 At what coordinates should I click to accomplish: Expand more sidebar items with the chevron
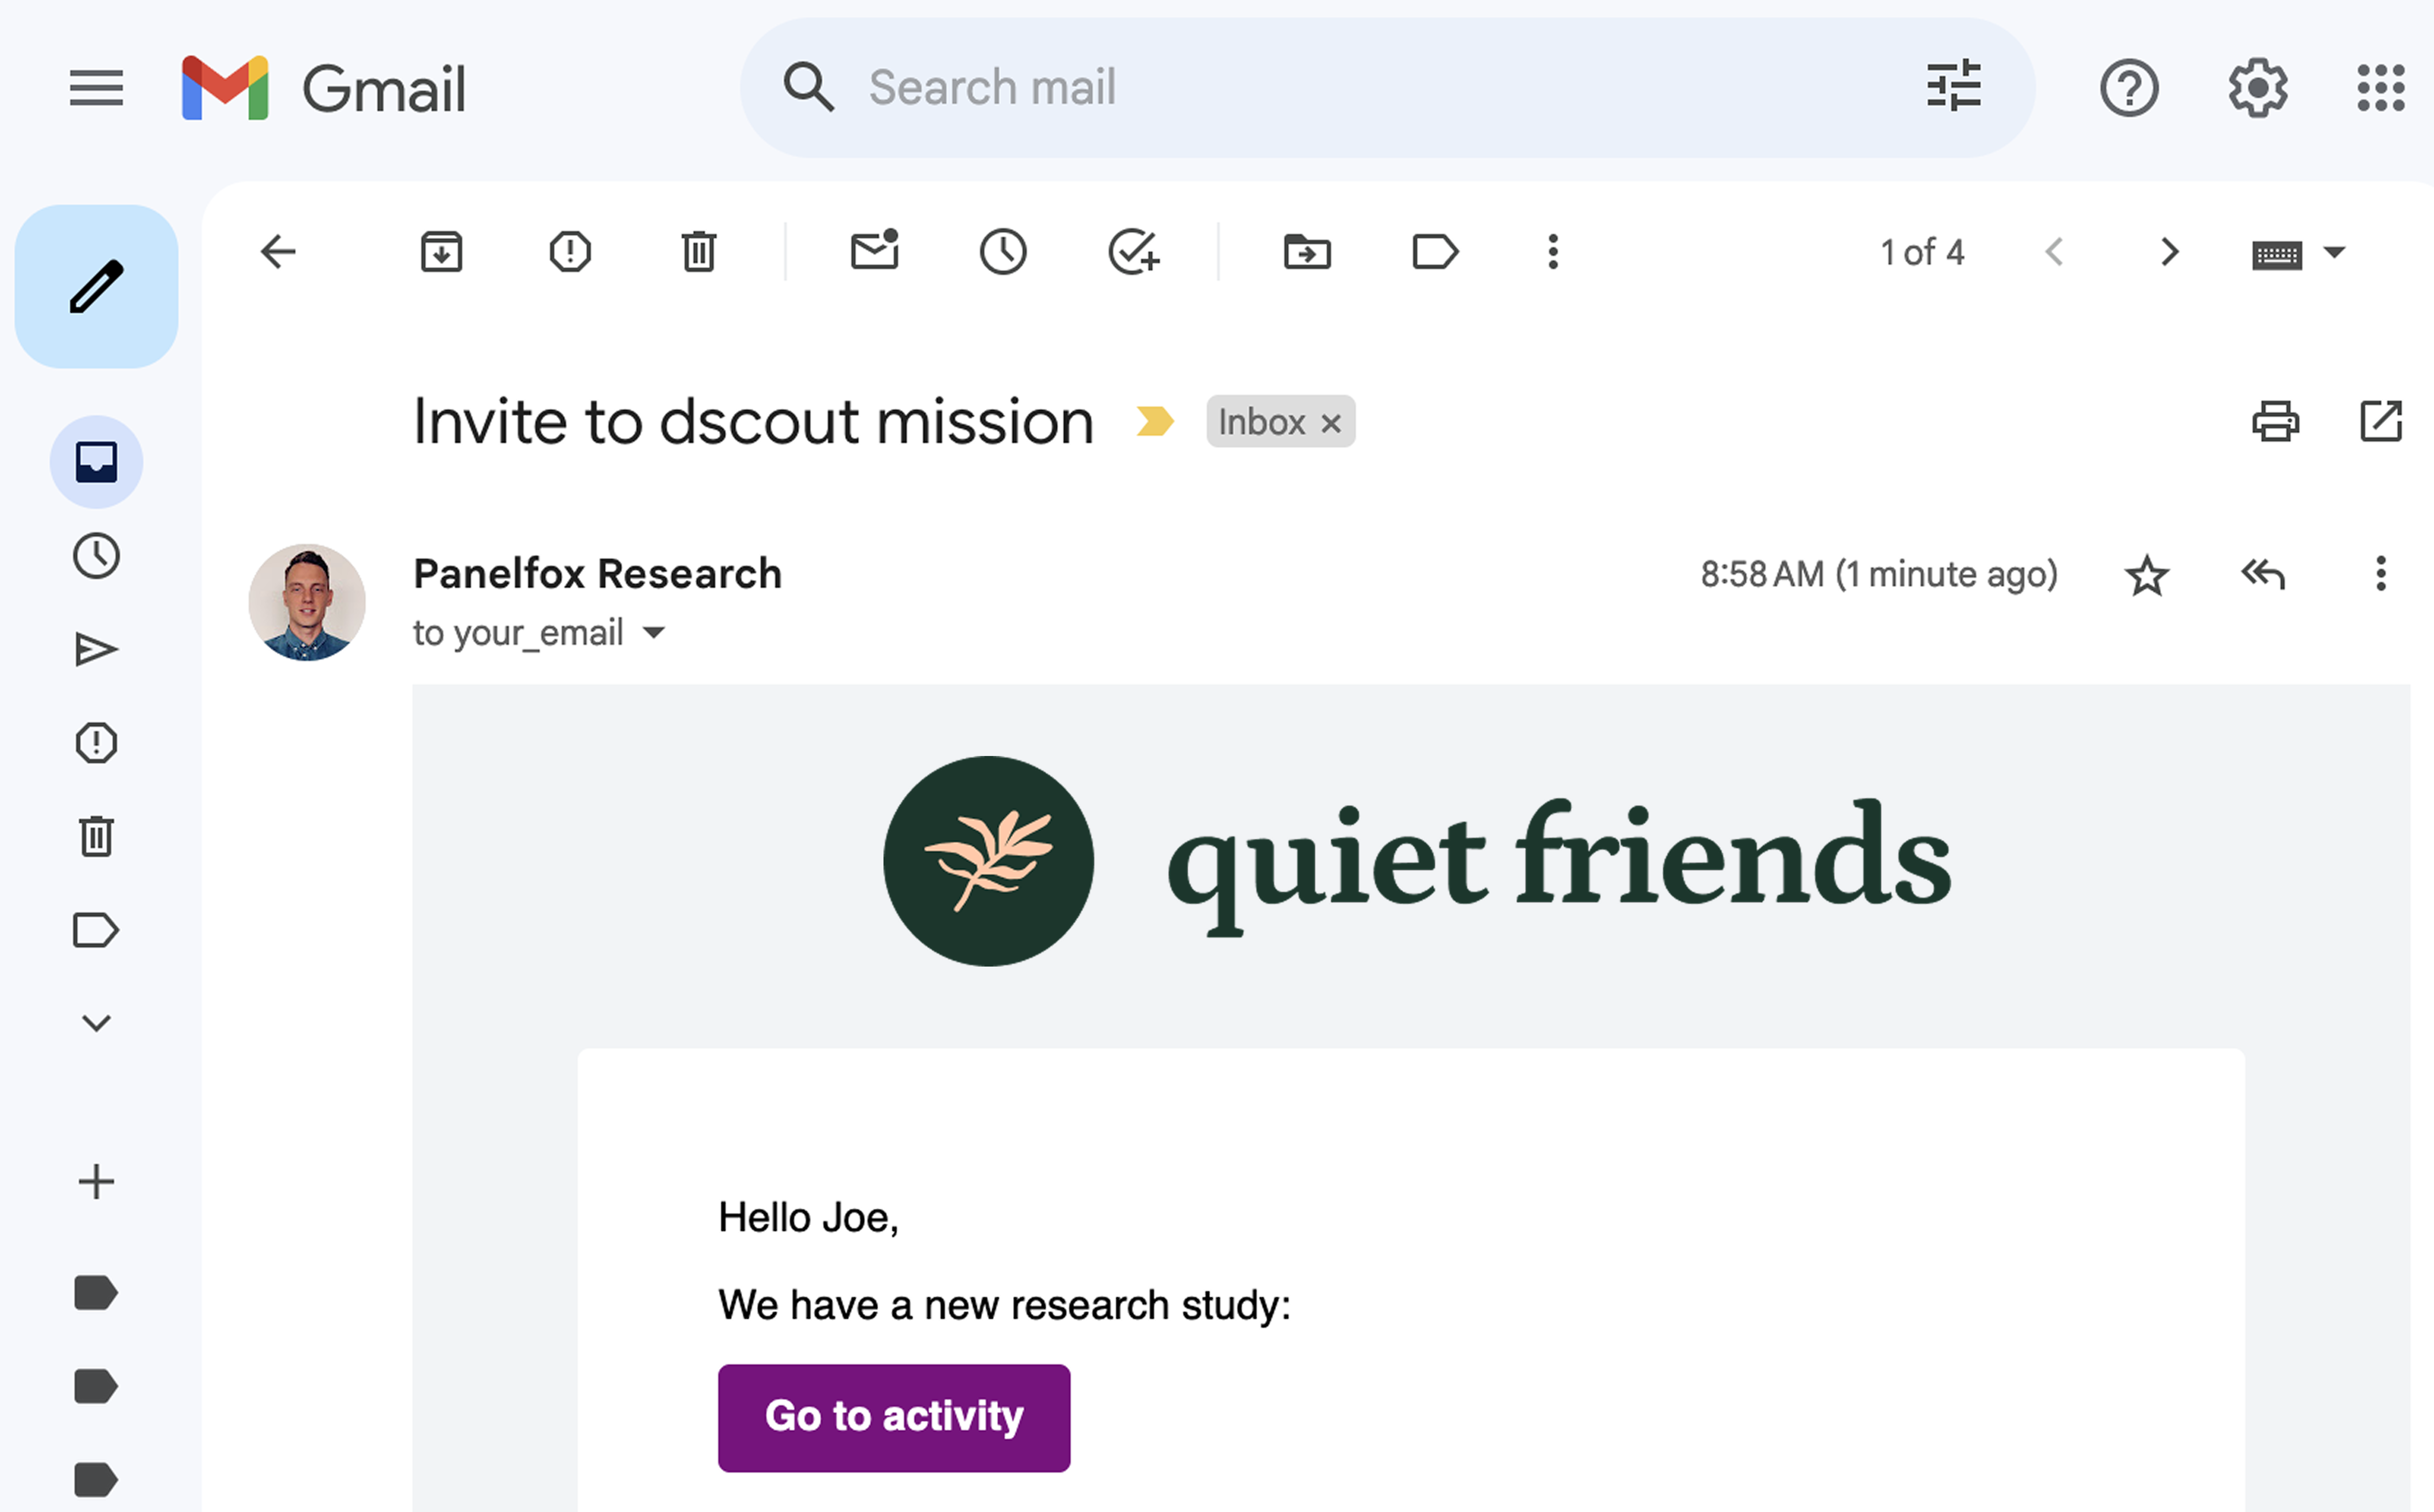[96, 1023]
